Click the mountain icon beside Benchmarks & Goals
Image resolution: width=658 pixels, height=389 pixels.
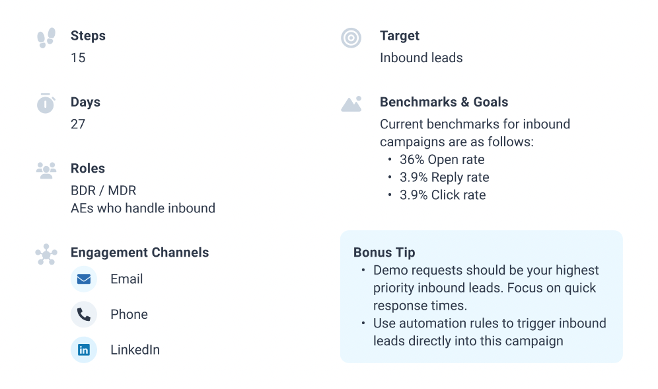(x=351, y=104)
